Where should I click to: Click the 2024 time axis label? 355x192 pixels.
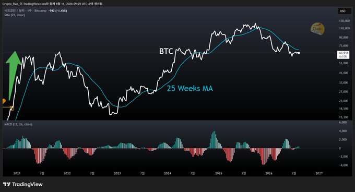pyautogui.click(x=168, y=173)
